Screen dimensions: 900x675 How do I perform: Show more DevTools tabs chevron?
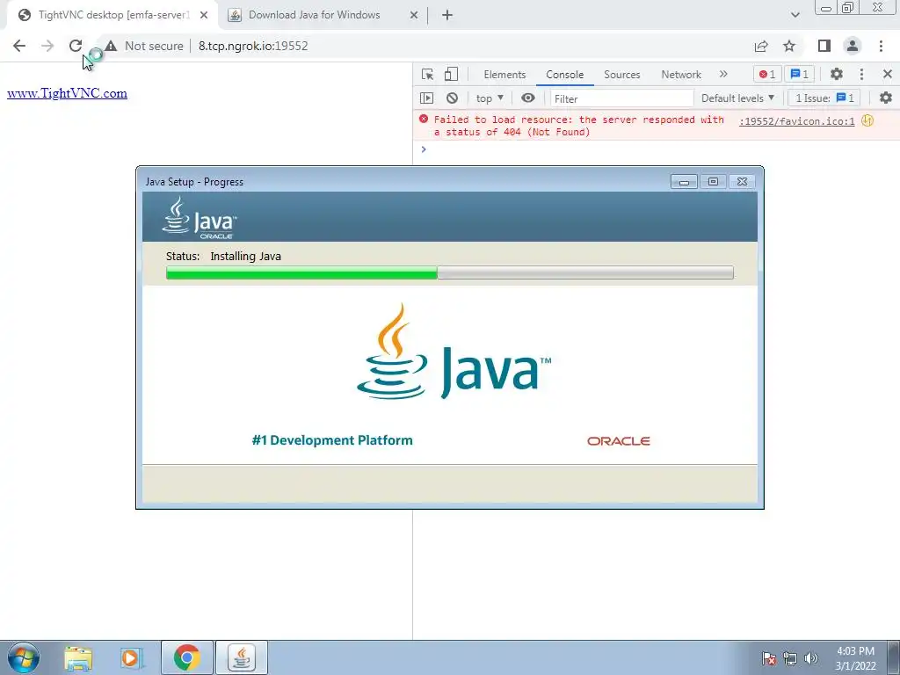pyautogui.click(x=723, y=74)
